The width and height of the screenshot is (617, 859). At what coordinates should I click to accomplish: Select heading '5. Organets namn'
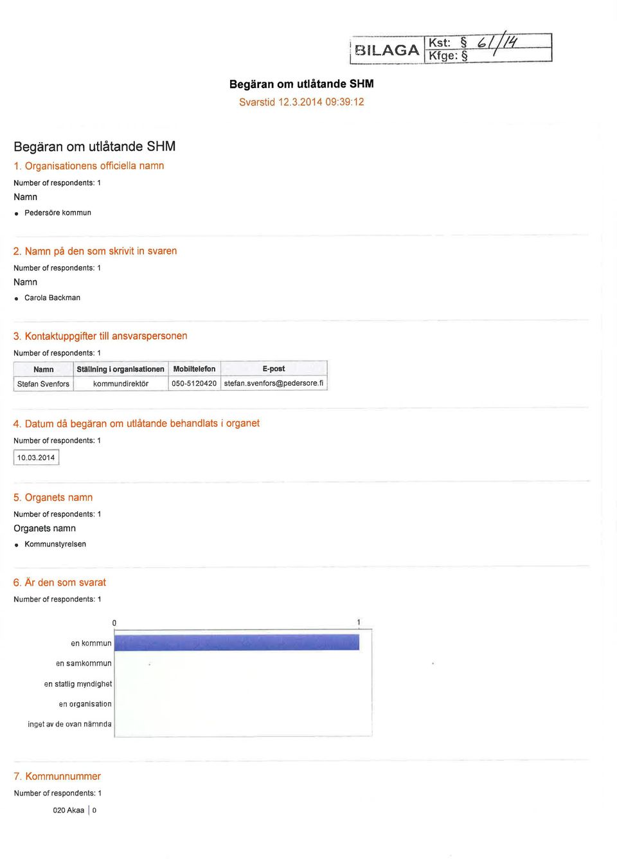tap(53, 497)
